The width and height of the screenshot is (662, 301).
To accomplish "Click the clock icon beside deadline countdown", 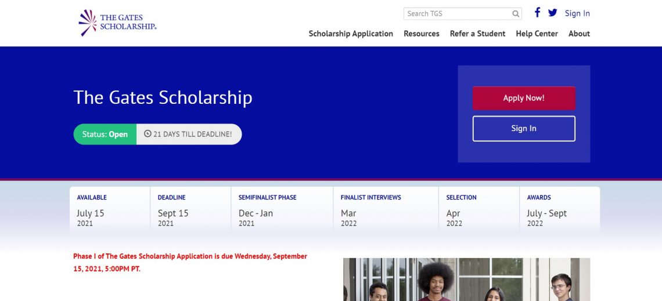I will click(147, 134).
